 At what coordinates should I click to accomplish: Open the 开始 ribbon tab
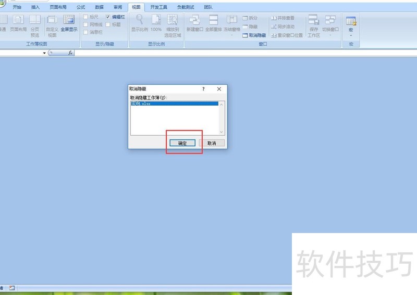[x=17, y=7]
